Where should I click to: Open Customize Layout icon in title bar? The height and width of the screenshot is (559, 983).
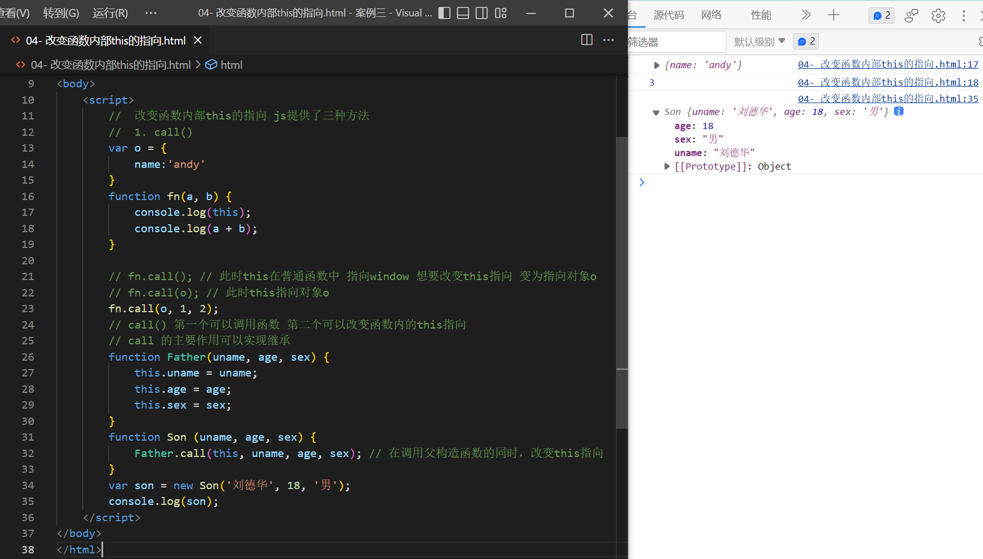(x=501, y=13)
